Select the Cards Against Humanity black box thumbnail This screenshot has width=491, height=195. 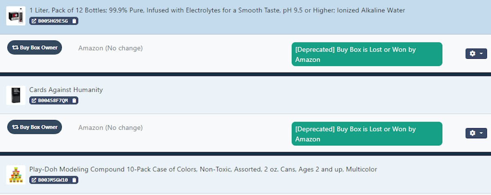tap(16, 95)
